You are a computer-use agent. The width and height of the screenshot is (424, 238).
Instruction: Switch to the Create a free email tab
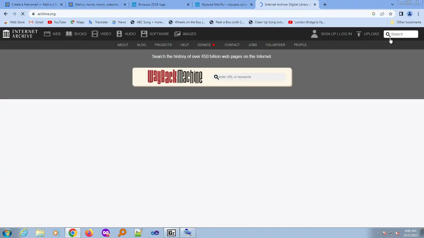34,4
